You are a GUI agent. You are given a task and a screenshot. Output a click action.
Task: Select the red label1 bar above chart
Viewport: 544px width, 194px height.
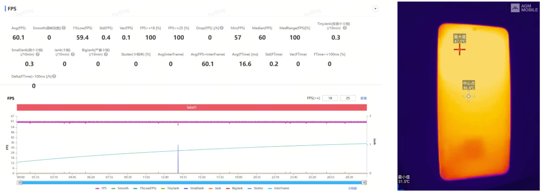pos(191,108)
